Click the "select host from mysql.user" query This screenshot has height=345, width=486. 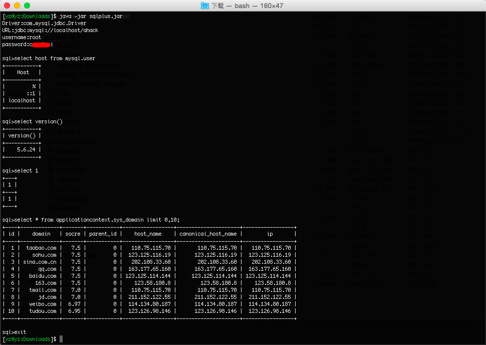(55, 58)
